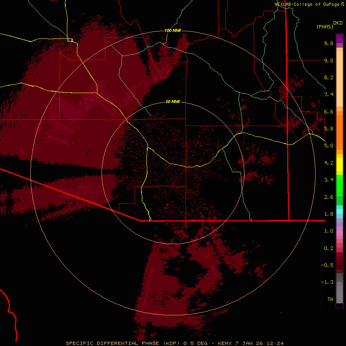Click the 3.4 value on the color scale

[x=329, y=180]
